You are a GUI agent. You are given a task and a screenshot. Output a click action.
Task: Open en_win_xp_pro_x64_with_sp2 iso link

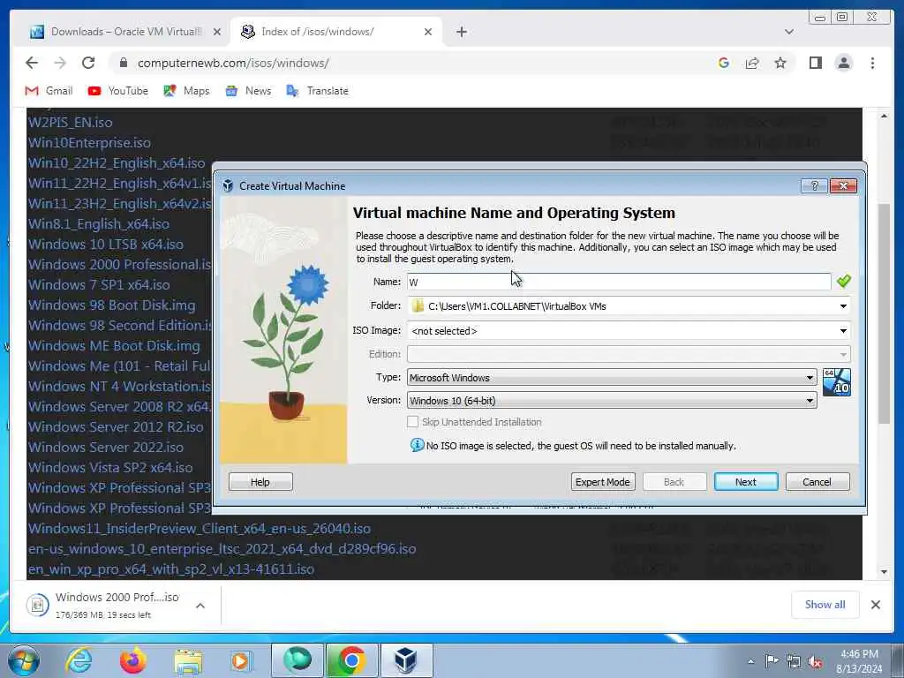171,569
